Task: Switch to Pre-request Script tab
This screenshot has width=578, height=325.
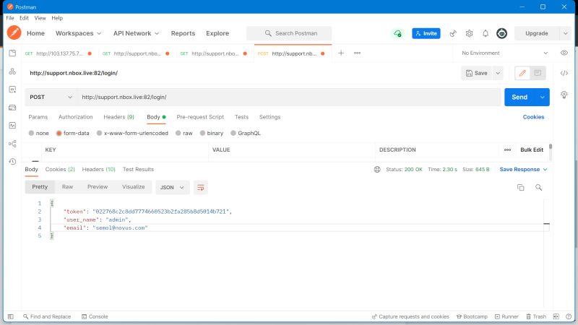Action: point(200,117)
